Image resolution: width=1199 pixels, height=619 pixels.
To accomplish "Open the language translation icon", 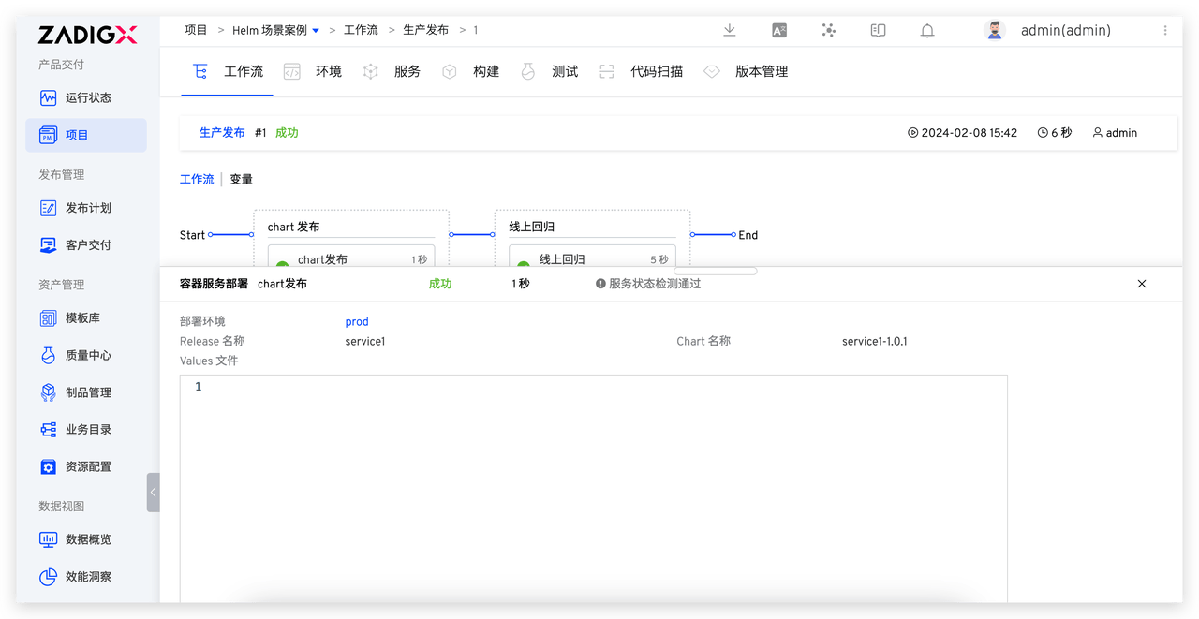I will [x=779, y=30].
